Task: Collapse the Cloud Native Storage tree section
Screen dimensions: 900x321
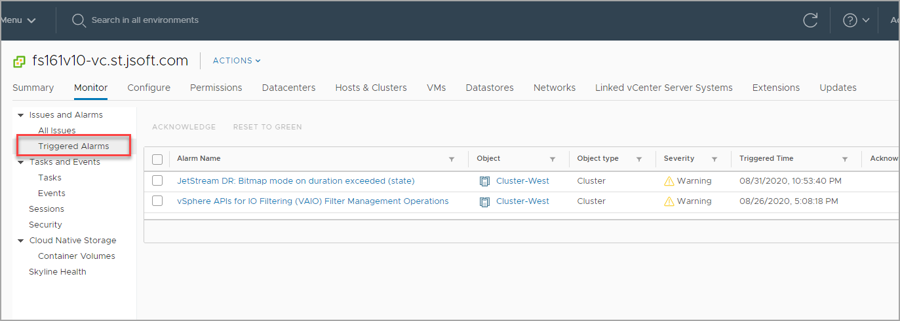Action: click(x=21, y=241)
